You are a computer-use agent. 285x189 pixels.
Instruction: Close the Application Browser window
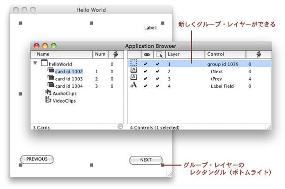37,46
